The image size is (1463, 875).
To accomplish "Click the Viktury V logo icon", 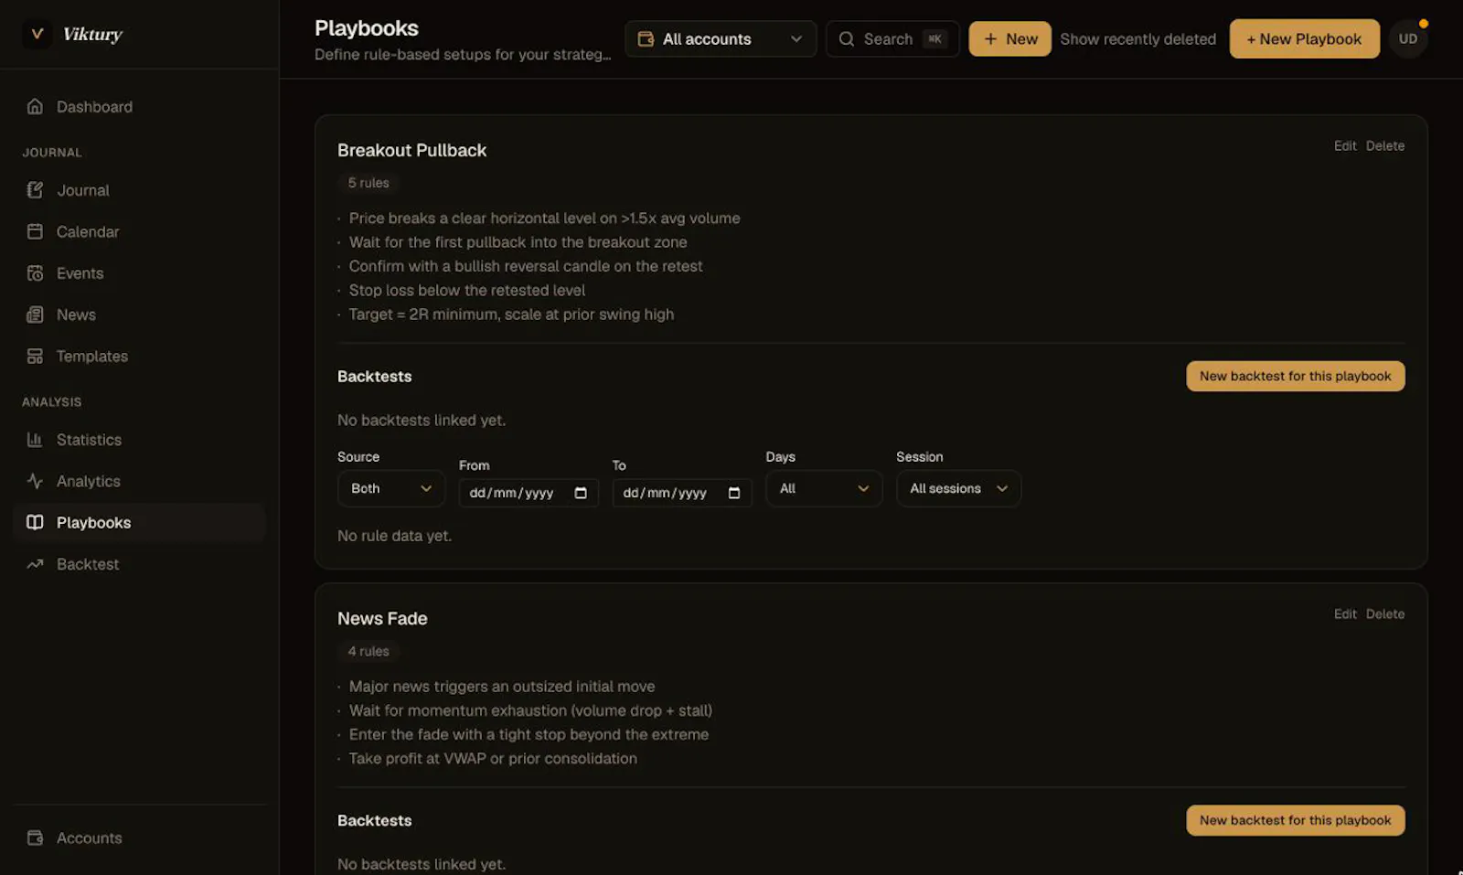I will tap(37, 35).
